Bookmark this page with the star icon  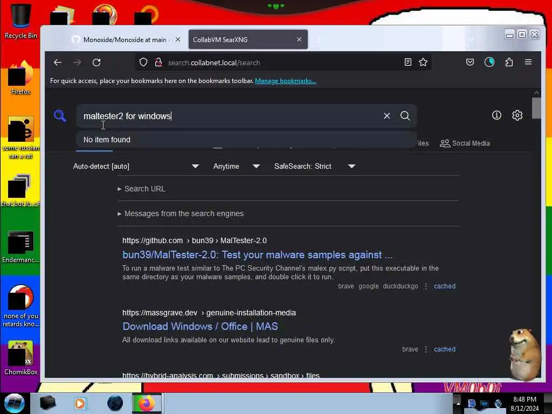(423, 63)
